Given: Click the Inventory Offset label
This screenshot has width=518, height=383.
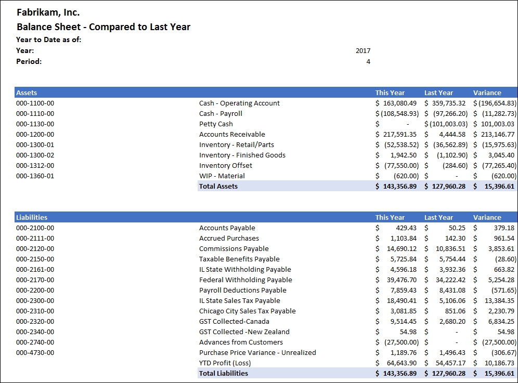Looking at the screenshot, I should [225, 166].
